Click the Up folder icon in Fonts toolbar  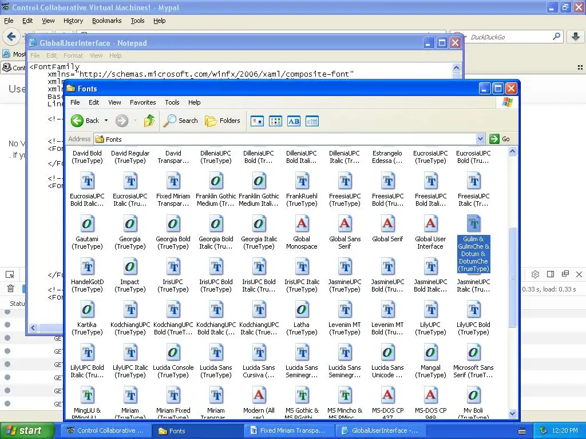point(149,121)
